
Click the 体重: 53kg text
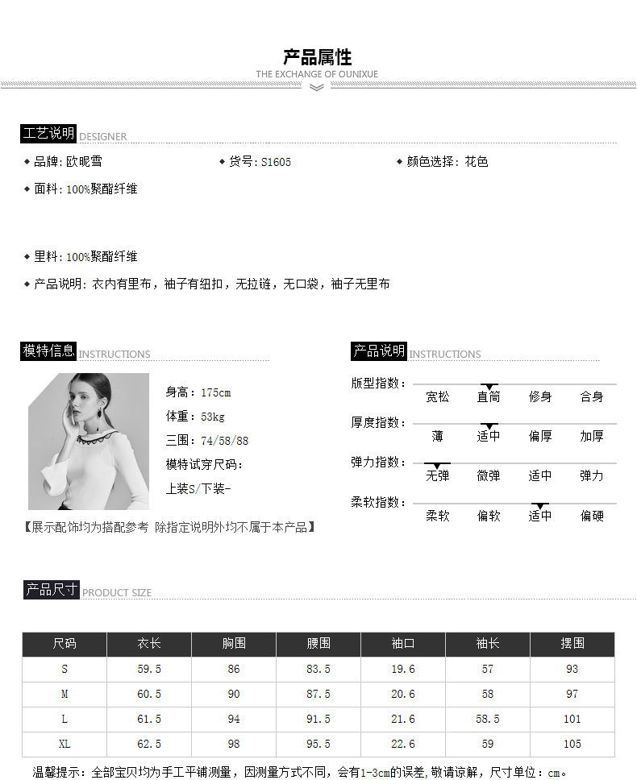coord(195,417)
